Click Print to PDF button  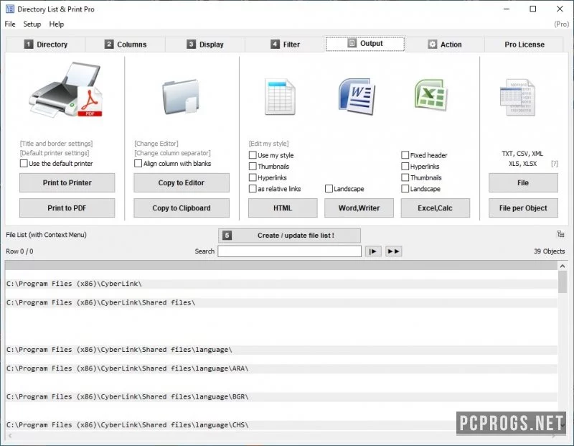point(67,208)
